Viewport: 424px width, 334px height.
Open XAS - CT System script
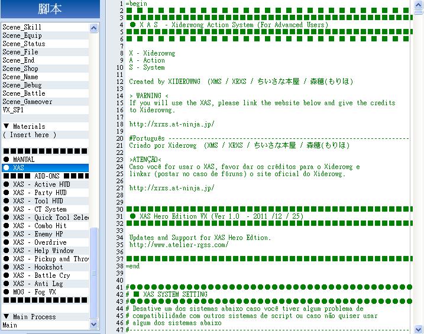click(45, 209)
